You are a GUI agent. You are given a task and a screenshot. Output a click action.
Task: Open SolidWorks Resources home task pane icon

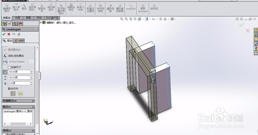tap(256, 30)
